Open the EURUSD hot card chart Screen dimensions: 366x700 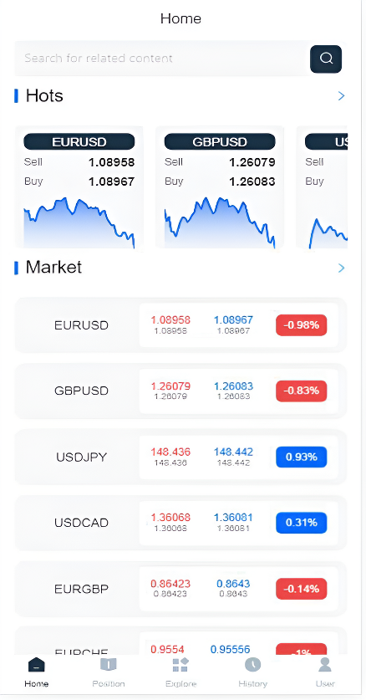click(x=79, y=222)
